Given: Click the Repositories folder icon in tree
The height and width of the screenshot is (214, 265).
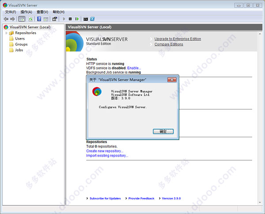Looking at the screenshot, I should 11,33.
